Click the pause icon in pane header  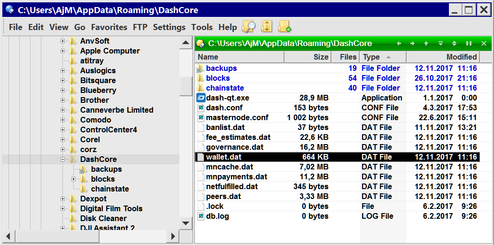[469, 44]
